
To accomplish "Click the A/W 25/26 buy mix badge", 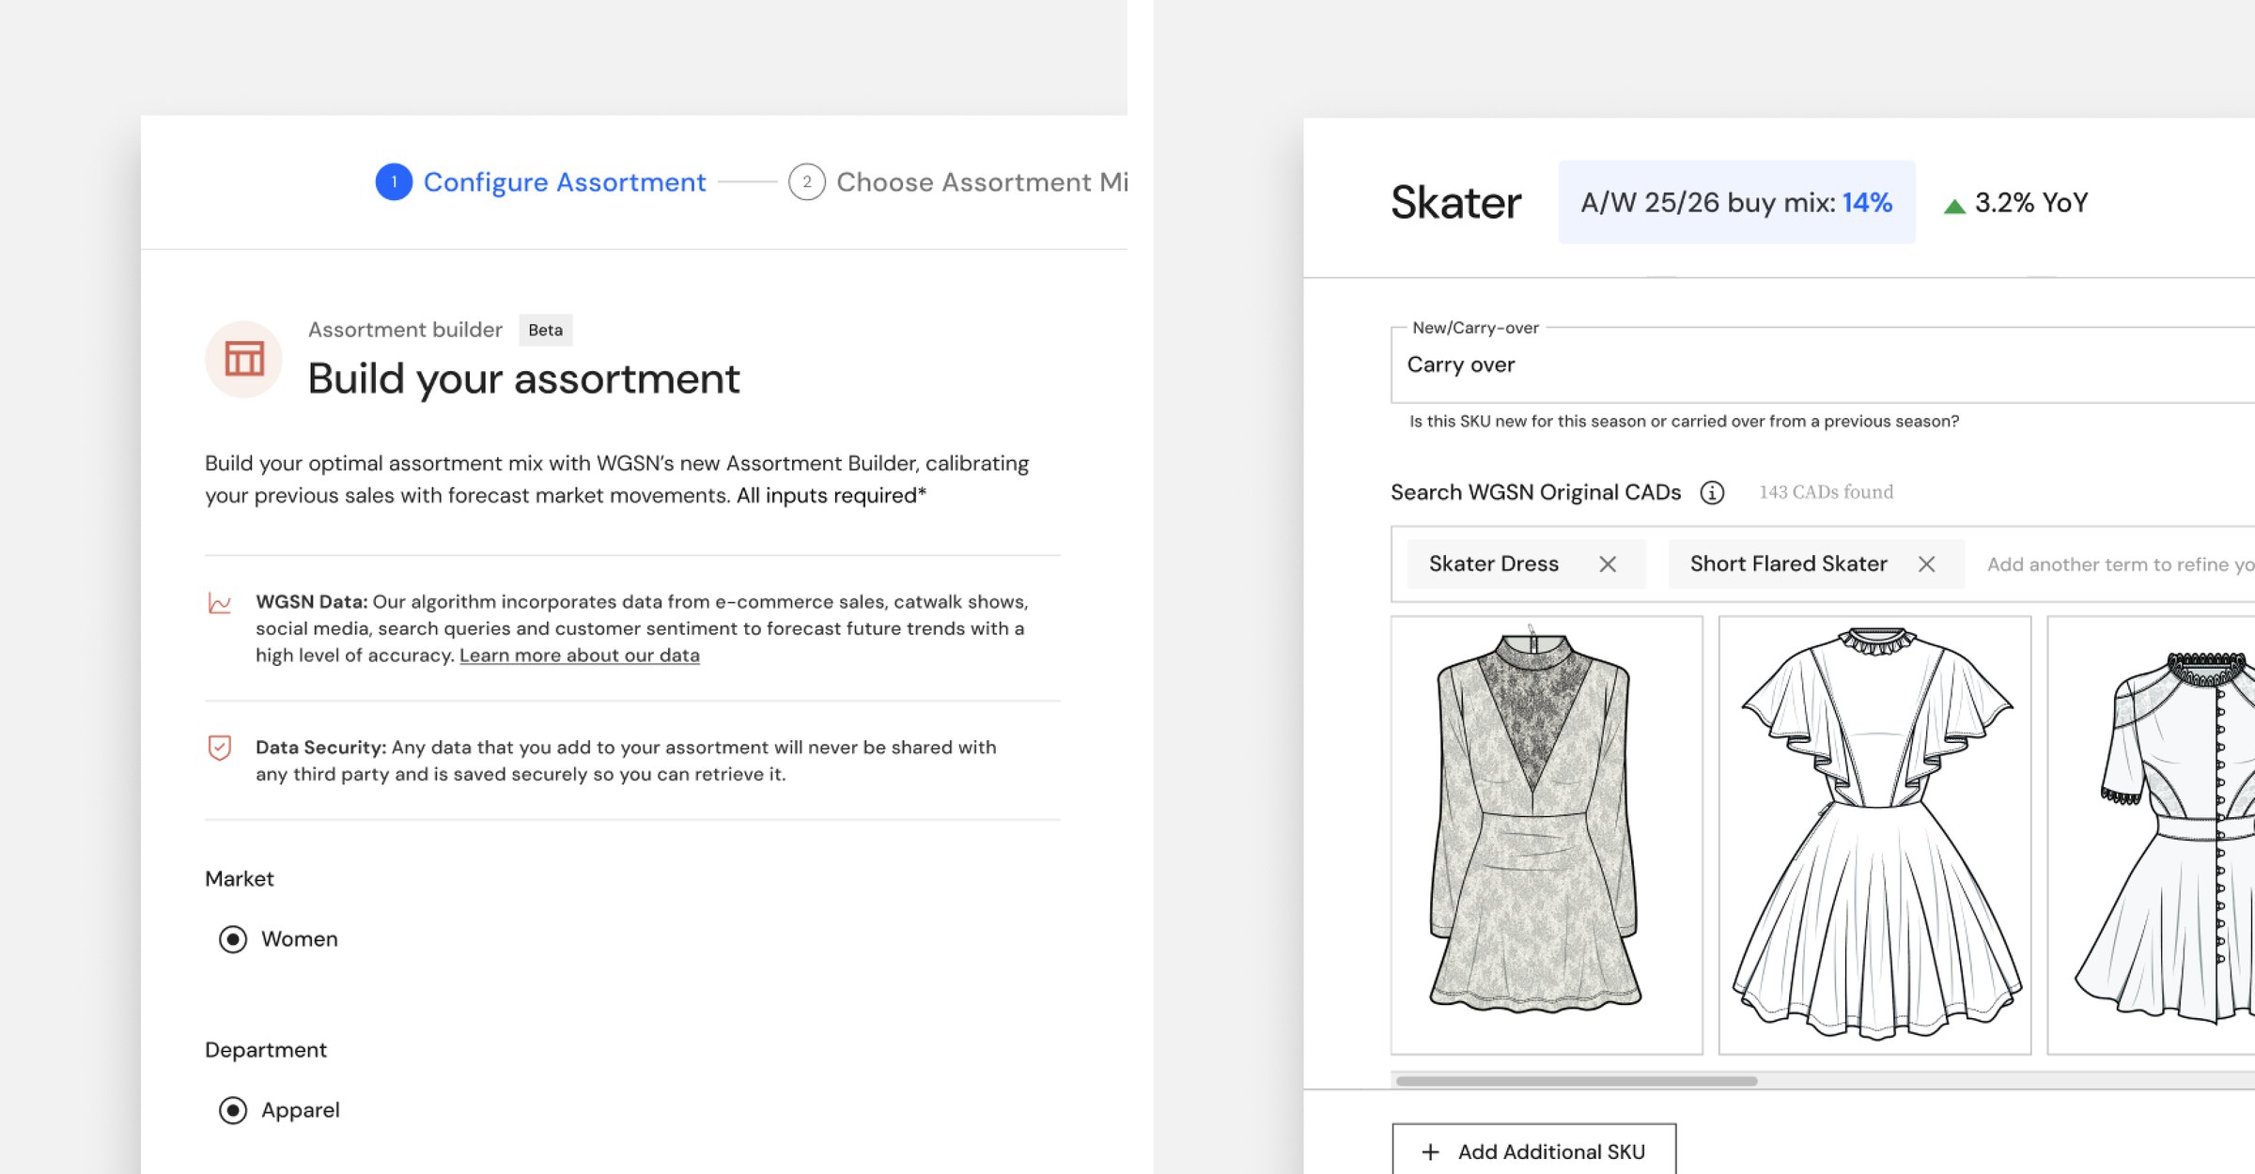I will (x=1736, y=202).
